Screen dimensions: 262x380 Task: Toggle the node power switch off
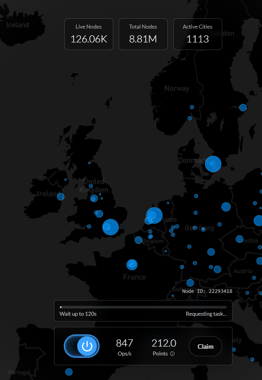click(82, 346)
